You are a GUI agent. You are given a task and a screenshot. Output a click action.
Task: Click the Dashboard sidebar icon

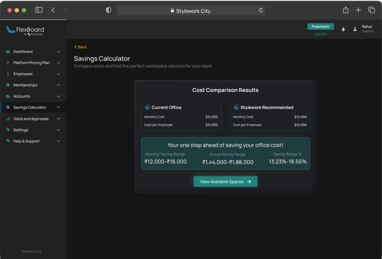8,52
